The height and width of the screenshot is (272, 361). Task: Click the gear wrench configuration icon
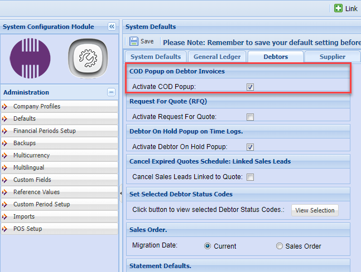pos(86,58)
